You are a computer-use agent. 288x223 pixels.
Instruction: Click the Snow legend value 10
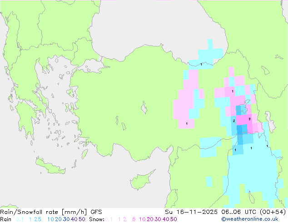pyautogui.click(x=142, y=219)
